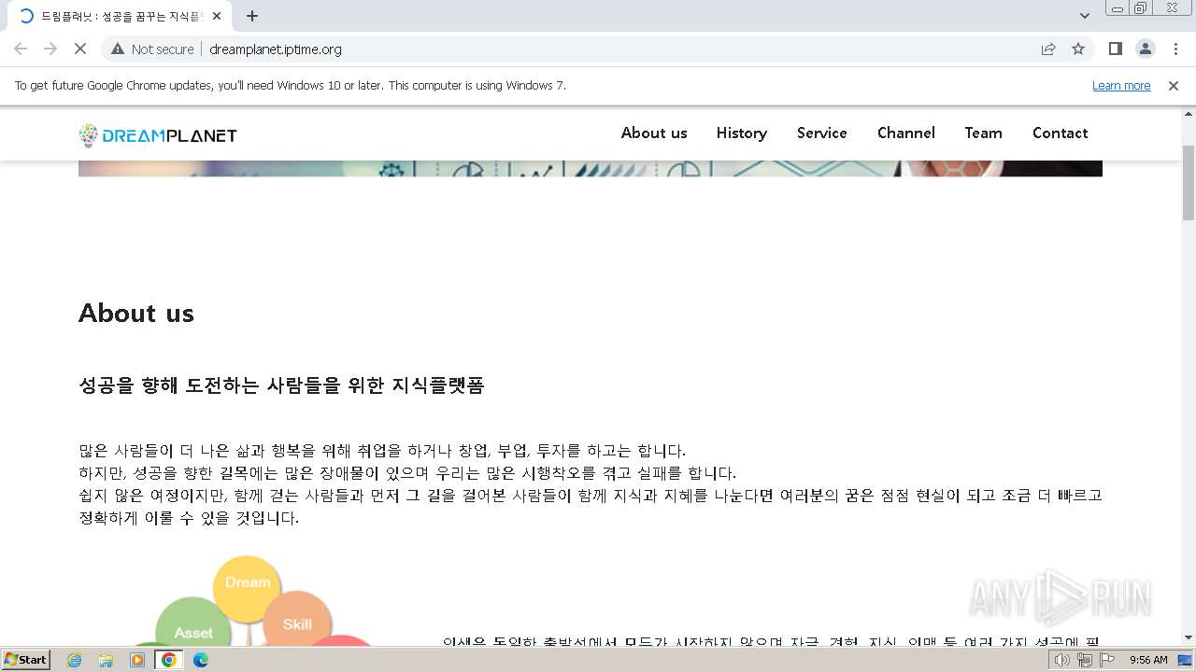Go to History section
This screenshot has height=672, width=1196.
pos(742,133)
